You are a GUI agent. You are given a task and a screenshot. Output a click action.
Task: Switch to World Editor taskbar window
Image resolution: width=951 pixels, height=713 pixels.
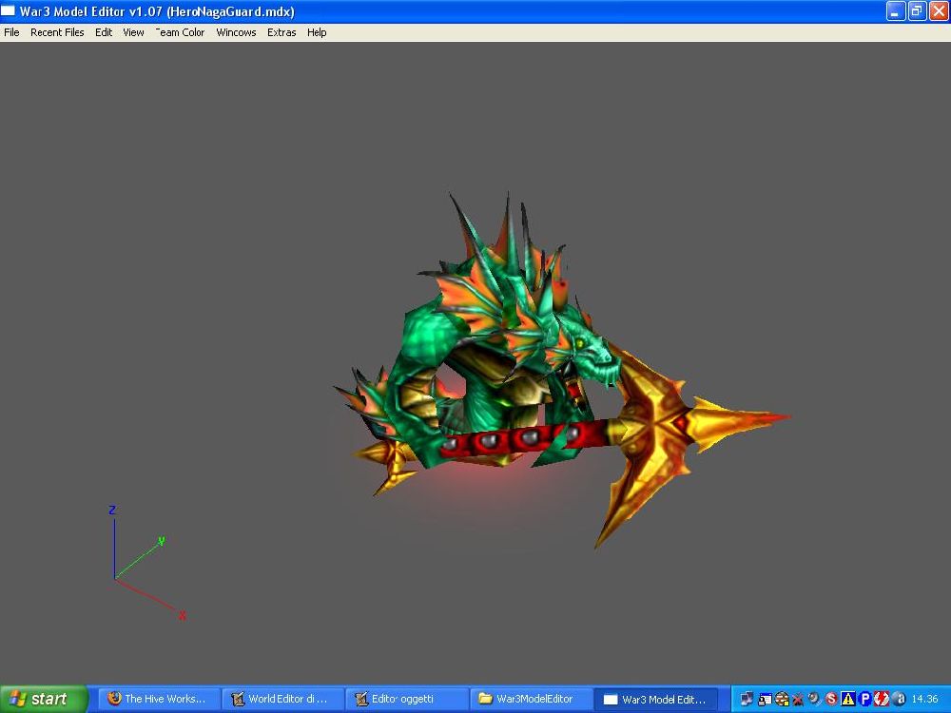[x=282, y=699]
